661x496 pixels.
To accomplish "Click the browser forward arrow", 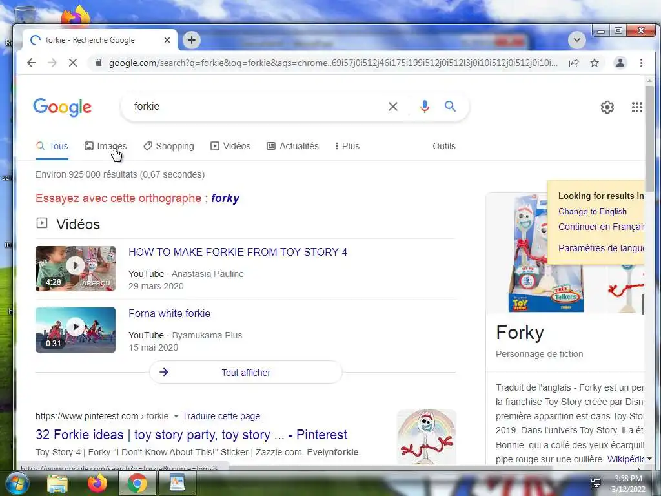I will coord(52,63).
